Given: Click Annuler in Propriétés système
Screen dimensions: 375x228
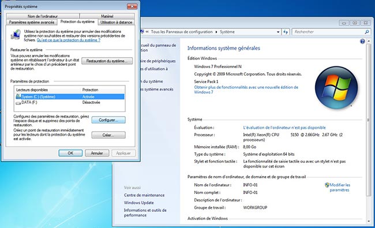Looking at the screenshot, I should coord(97,153).
